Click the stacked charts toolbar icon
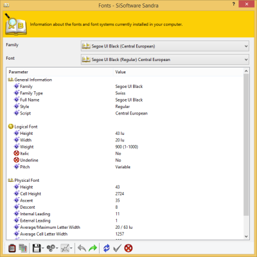Viewport: 257px width, 257px height. (x=22, y=248)
